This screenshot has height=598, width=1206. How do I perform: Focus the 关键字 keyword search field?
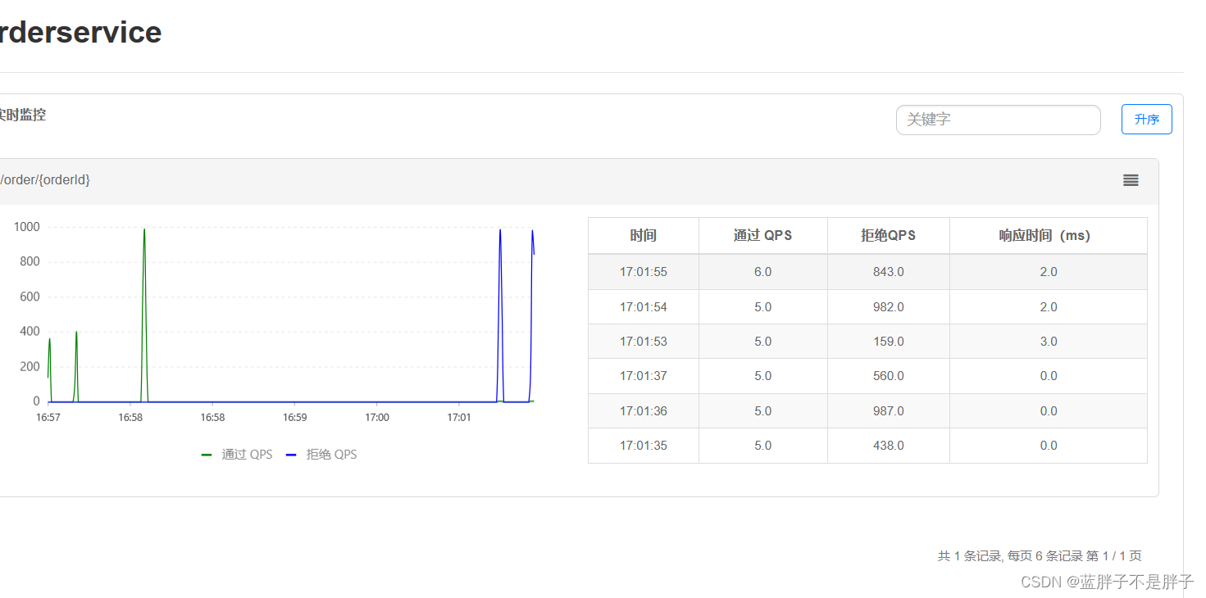[x=998, y=120]
